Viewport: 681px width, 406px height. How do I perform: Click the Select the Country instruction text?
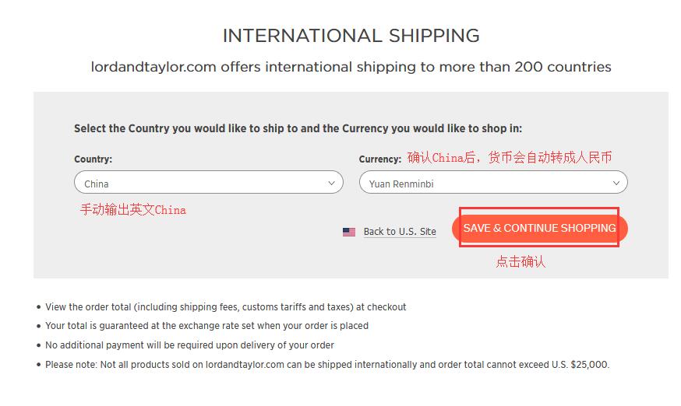pyautogui.click(x=298, y=128)
